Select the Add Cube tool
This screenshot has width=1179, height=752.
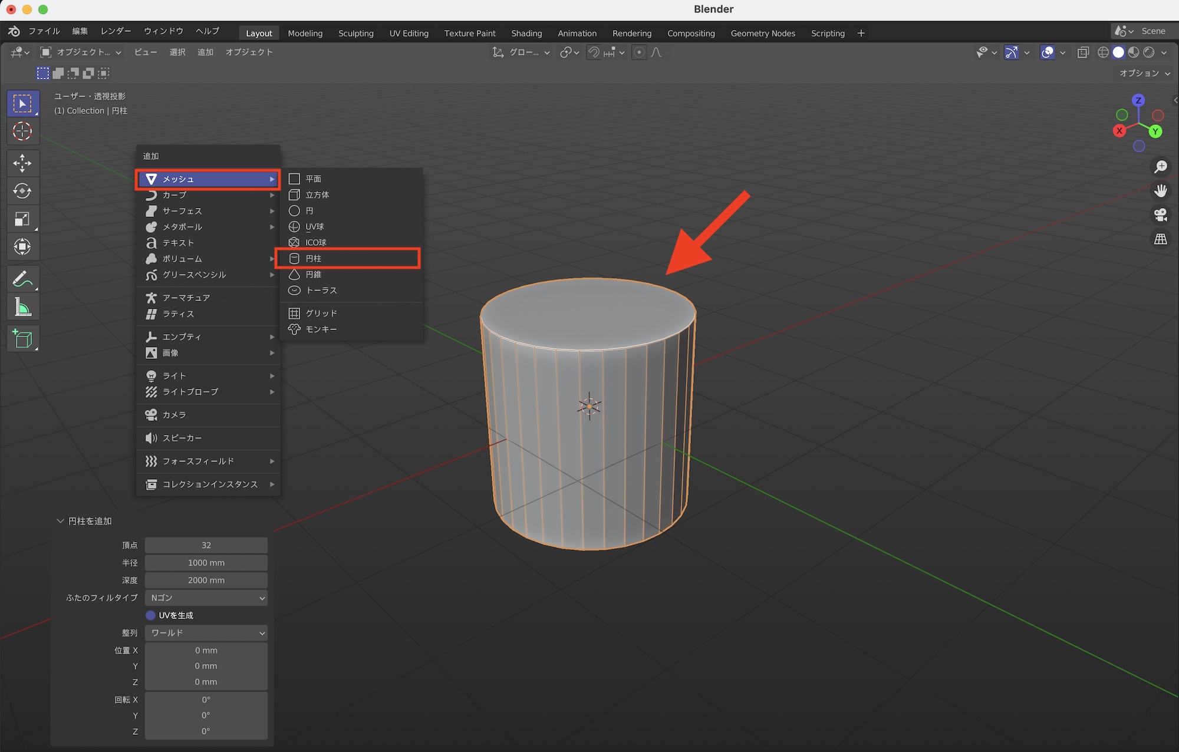coord(22,339)
